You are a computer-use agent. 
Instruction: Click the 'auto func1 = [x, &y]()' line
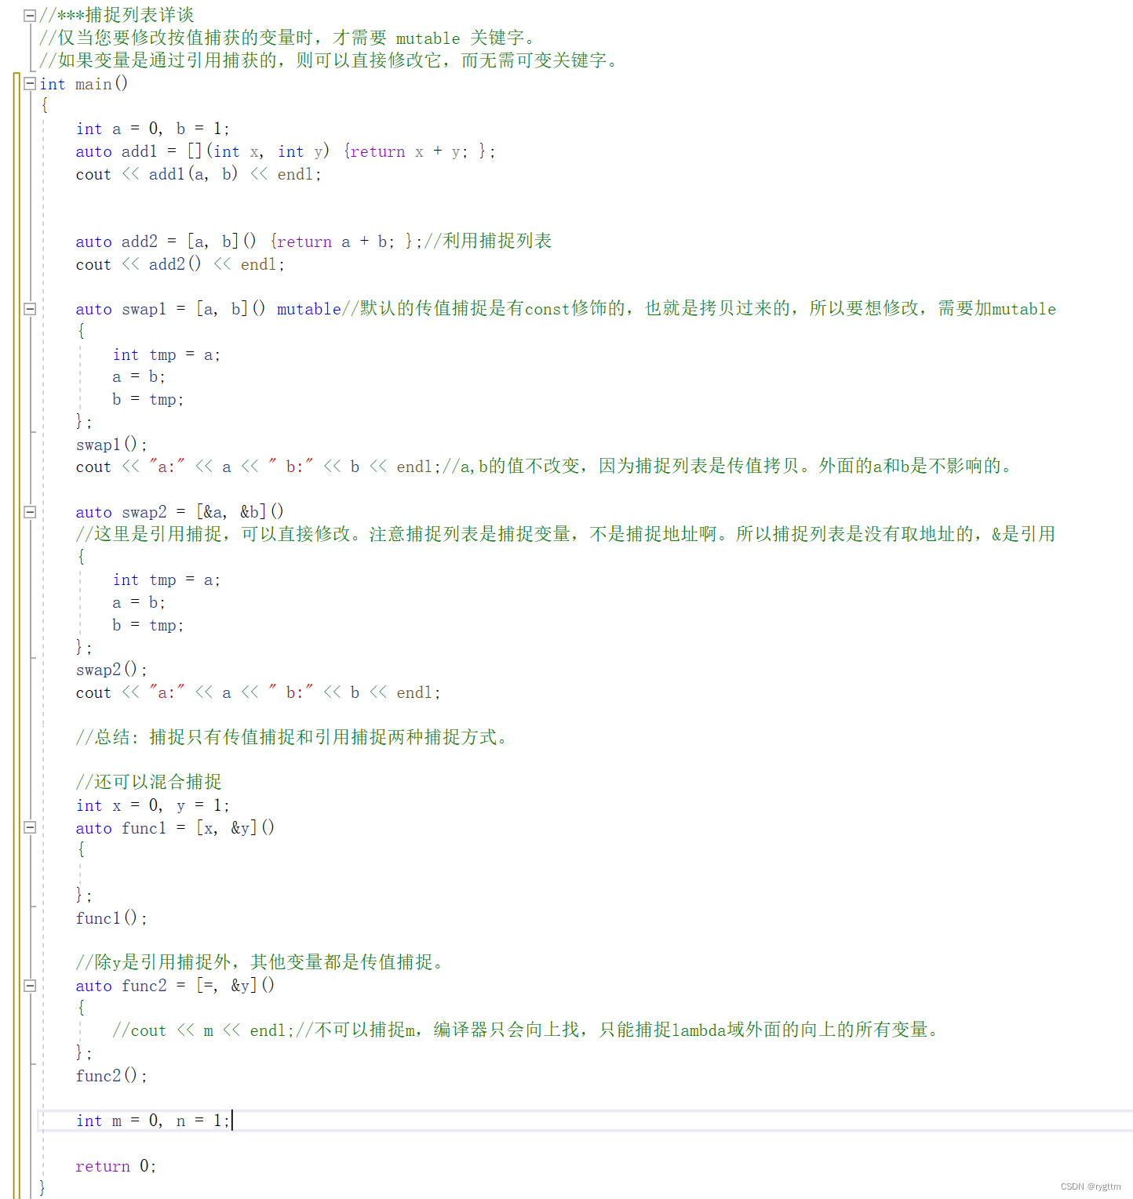coord(175,828)
